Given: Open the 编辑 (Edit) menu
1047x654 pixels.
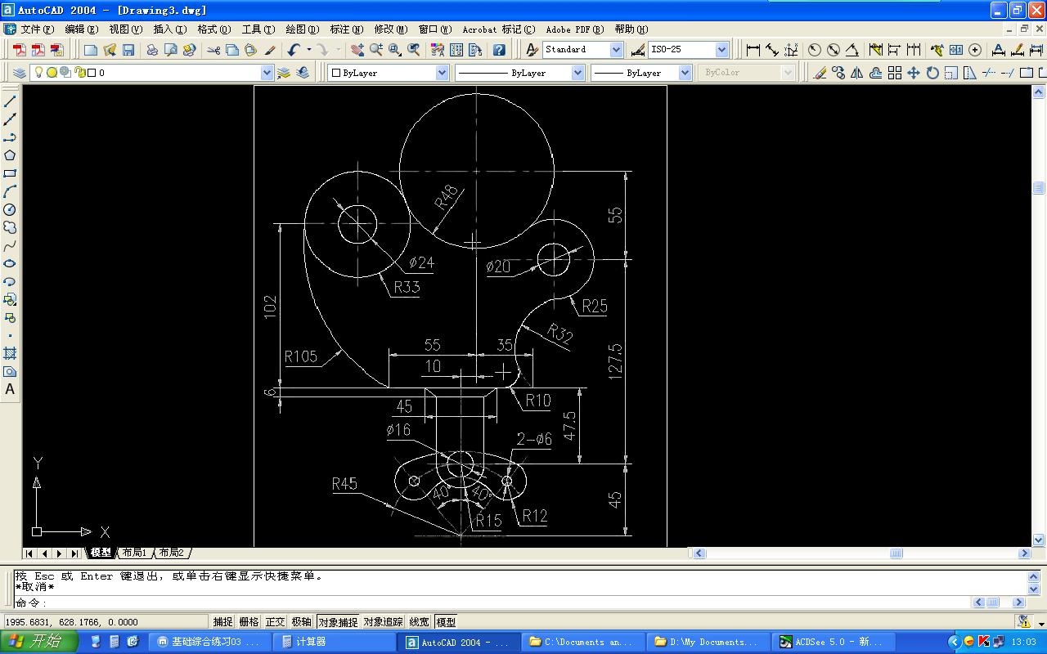Looking at the screenshot, I should click(81, 29).
